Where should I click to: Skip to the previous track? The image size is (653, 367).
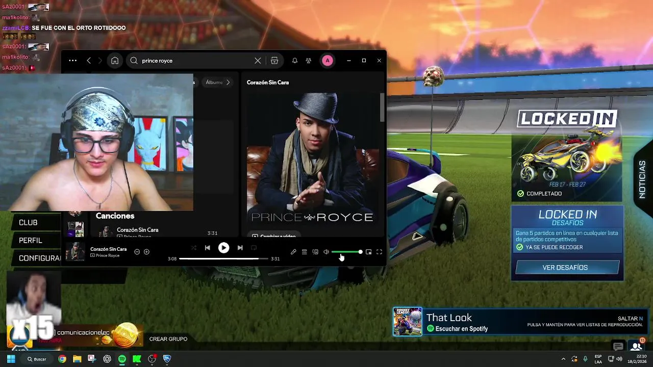coord(207,248)
